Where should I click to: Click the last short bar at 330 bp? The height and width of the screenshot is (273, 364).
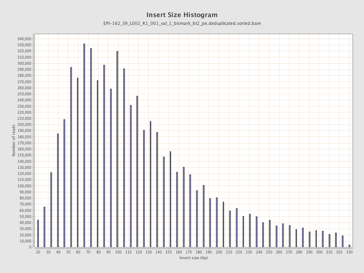click(349, 246)
